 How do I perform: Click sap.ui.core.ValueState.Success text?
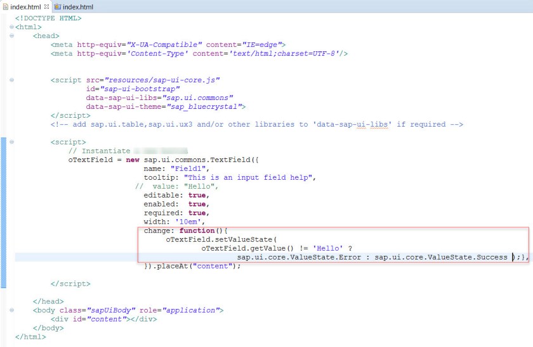pos(441,257)
